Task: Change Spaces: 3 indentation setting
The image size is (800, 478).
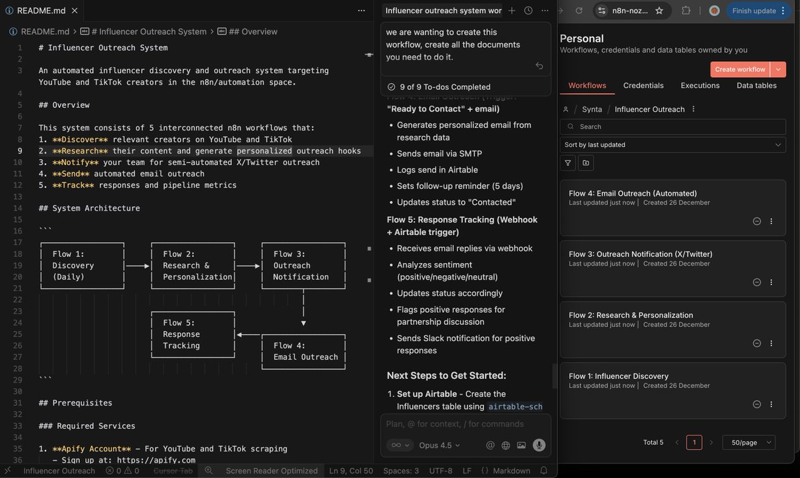Action: coord(401,471)
